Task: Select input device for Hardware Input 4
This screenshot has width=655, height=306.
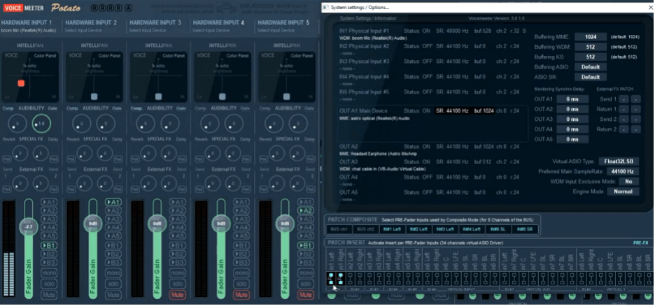Action: pyautogui.click(x=211, y=31)
